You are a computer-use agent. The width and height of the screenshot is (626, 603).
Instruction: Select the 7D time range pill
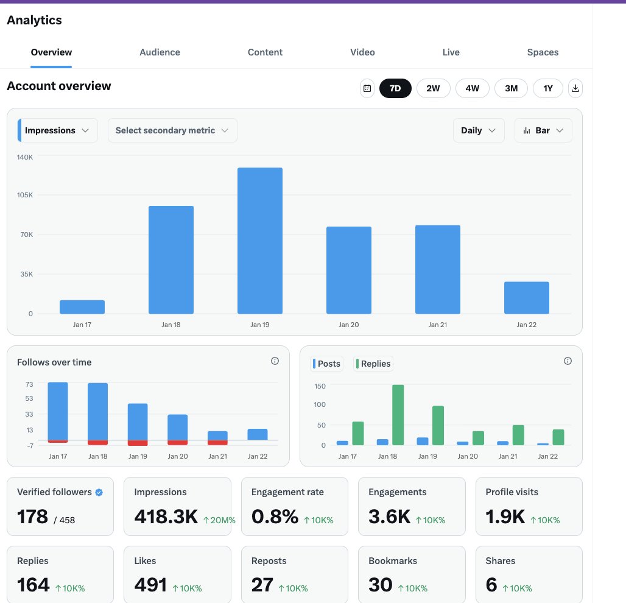tap(395, 88)
